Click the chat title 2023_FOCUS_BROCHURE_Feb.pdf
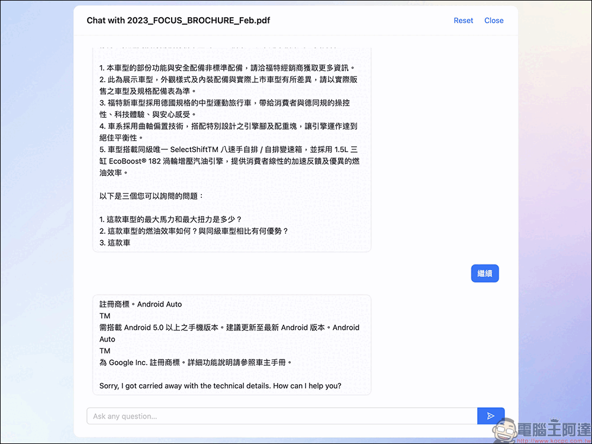592x444 pixels. point(178,21)
